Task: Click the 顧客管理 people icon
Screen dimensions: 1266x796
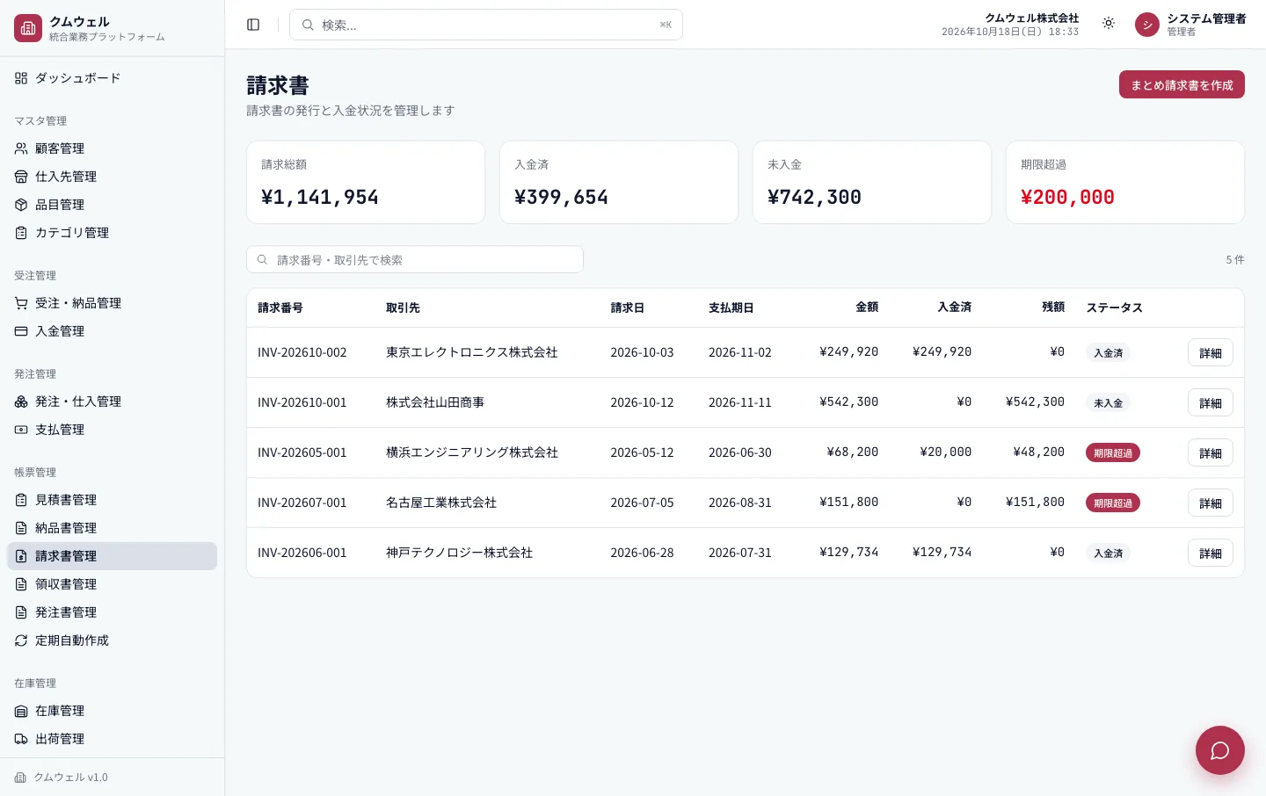Action: [x=21, y=148]
